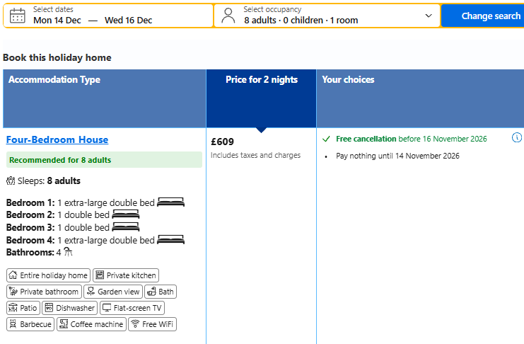This screenshot has height=344, width=524.
Task: Click Free cancellation before 16 November 2026
Action: click(412, 139)
